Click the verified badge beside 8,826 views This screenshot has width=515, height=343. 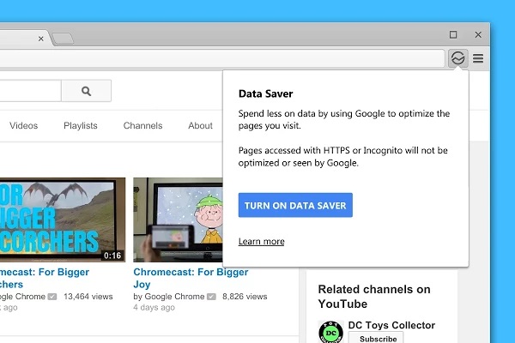pyautogui.click(x=211, y=297)
